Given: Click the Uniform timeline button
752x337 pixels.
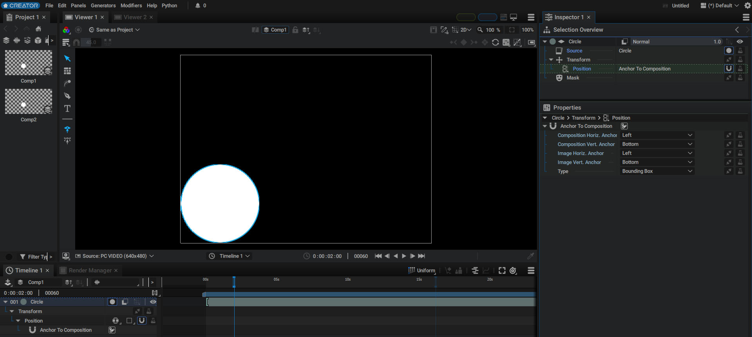Looking at the screenshot, I should 422,270.
